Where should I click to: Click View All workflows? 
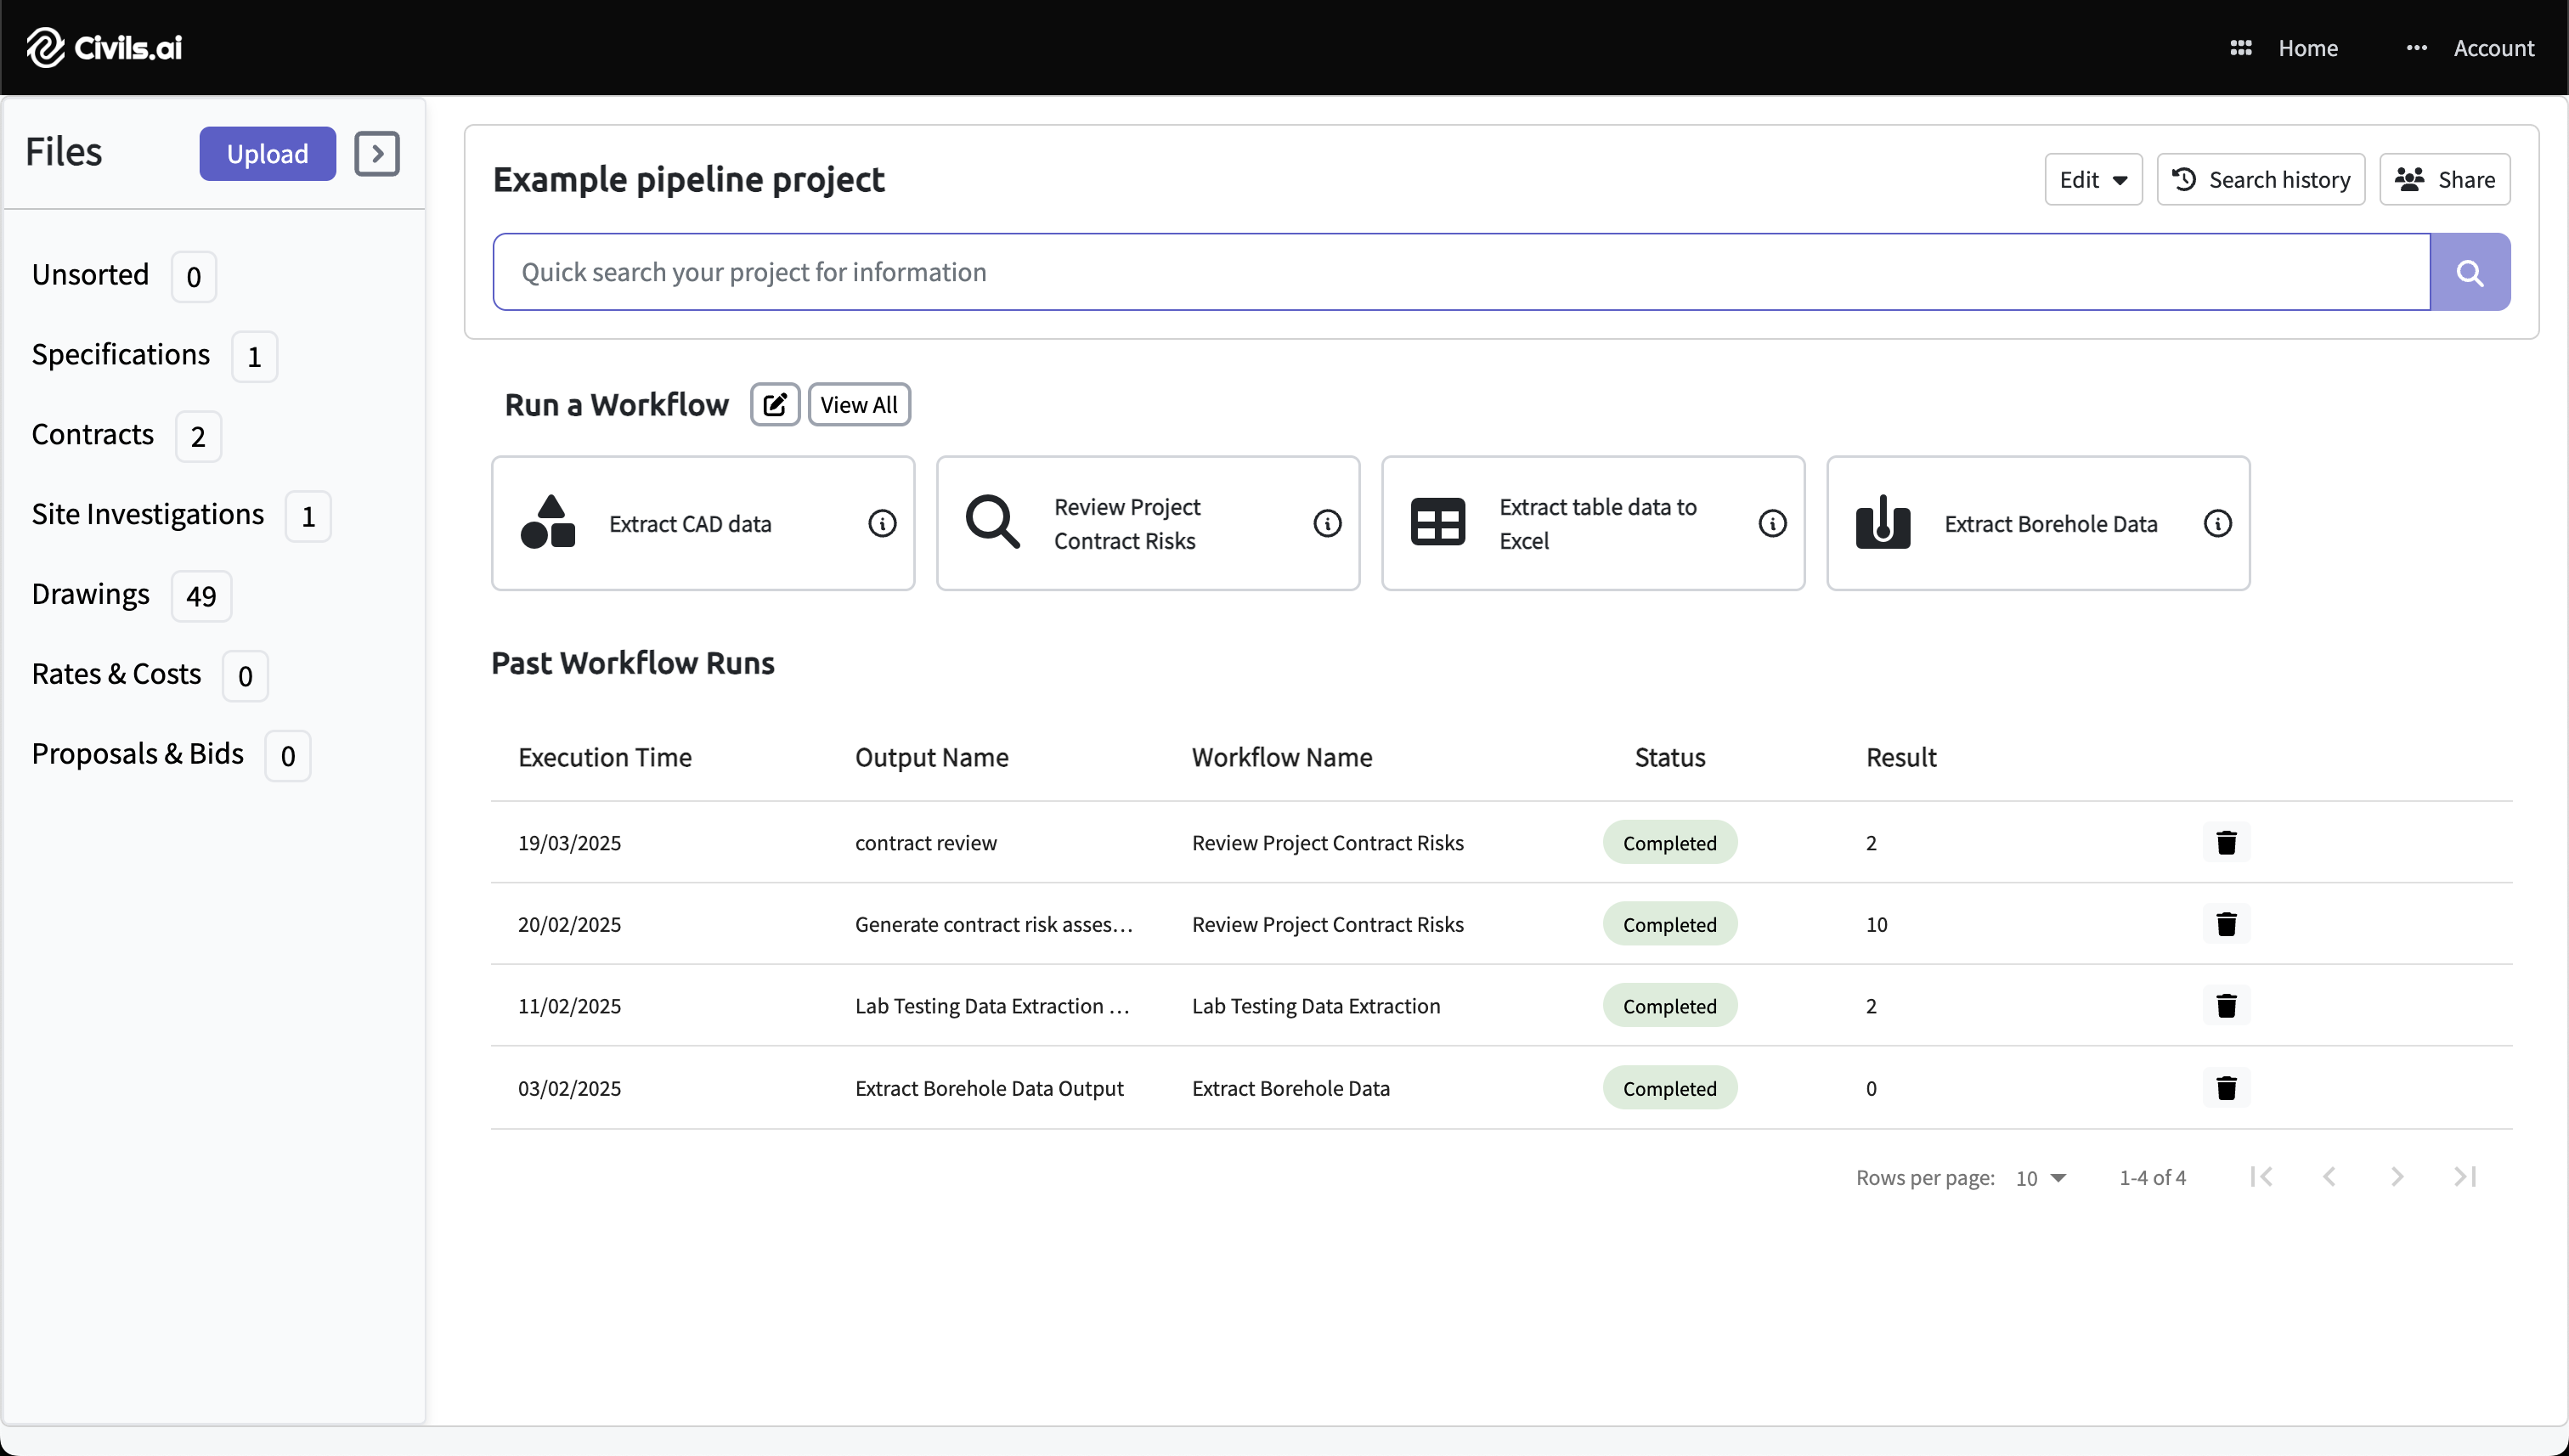click(x=859, y=404)
